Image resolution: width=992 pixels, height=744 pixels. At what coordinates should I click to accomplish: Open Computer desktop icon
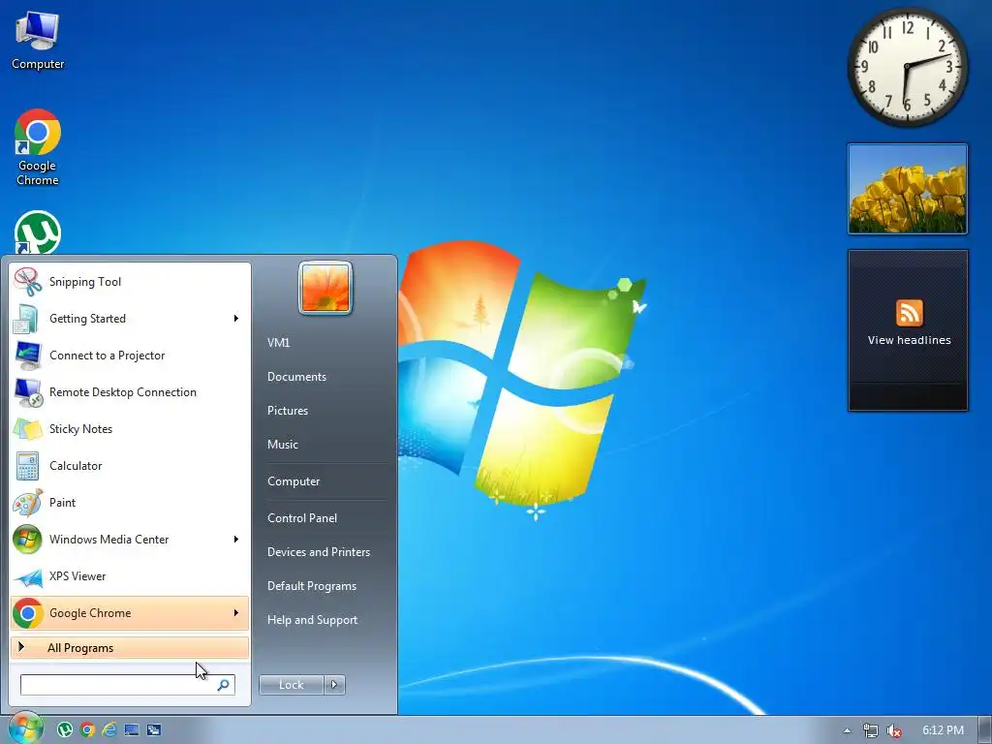tap(38, 40)
